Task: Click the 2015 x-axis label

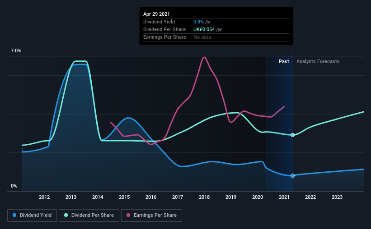Action: (x=124, y=197)
